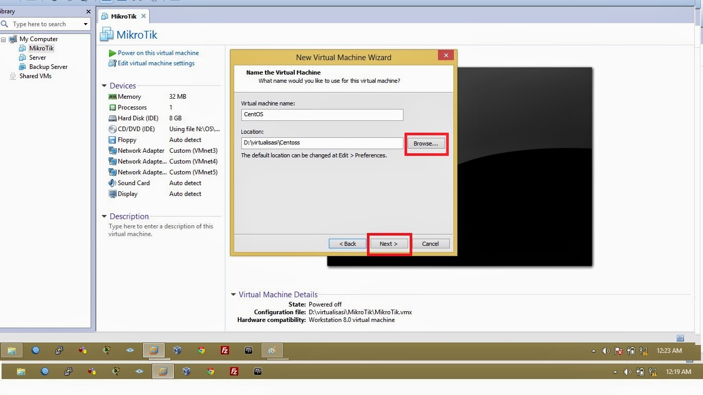This screenshot has width=703, height=395.
Task: Close the Library panel
Action: pyautogui.click(x=89, y=11)
